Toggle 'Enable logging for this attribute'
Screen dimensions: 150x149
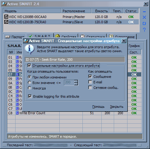point(30,96)
